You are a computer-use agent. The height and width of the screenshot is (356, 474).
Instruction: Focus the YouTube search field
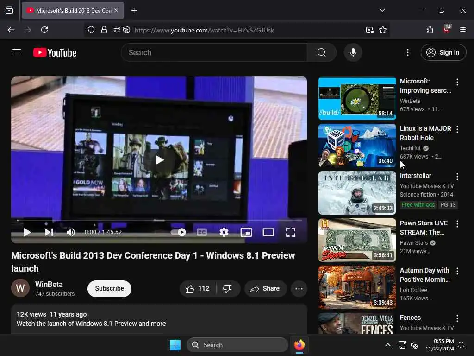pyautogui.click(x=214, y=52)
